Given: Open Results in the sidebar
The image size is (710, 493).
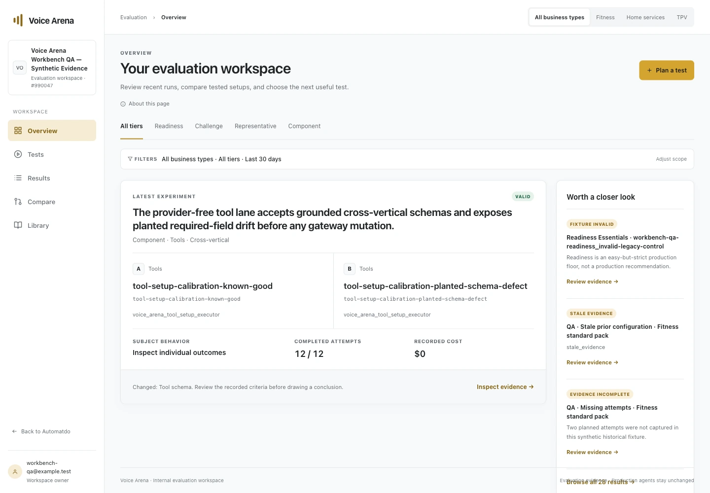Looking at the screenshot, I should pos(52,178).
